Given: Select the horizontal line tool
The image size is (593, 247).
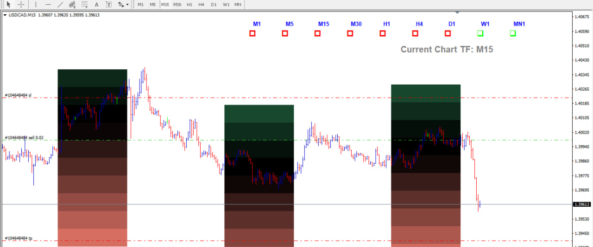Looking at the screenshot, I should pyautogui.click(x=48, y=5).
